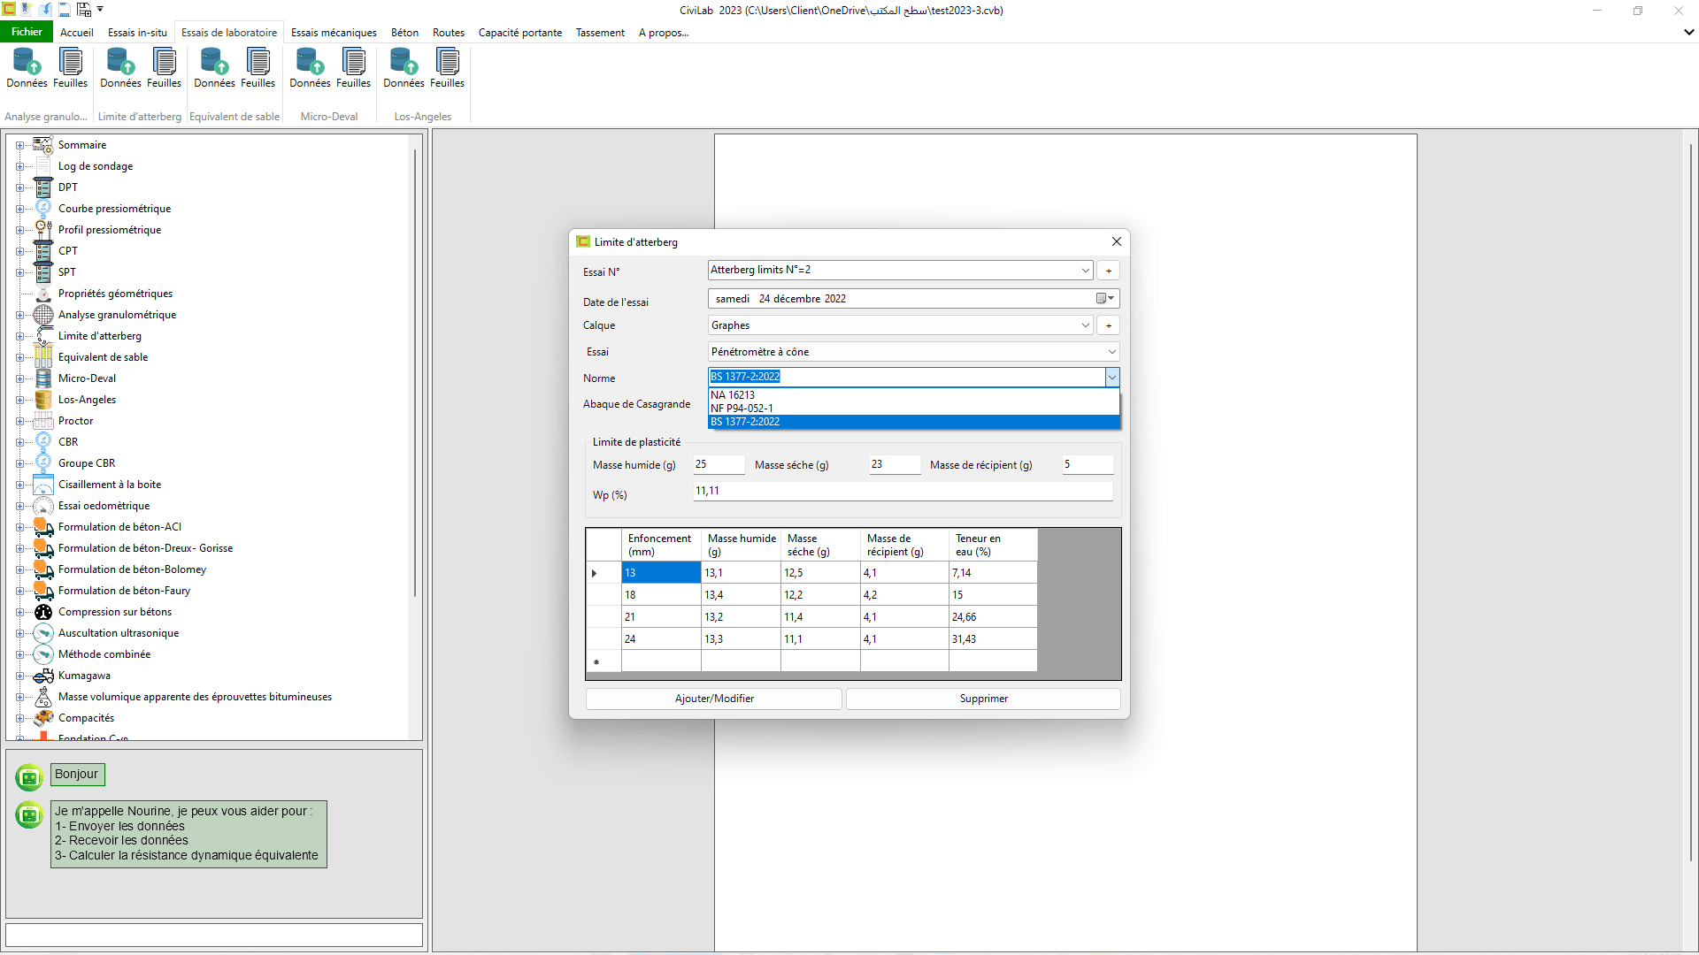Image resolution: width=1699 pixels, height=955 pixels.
Task: Select Equivalent de sable icon in tree
Action: [x=43, y=357]
